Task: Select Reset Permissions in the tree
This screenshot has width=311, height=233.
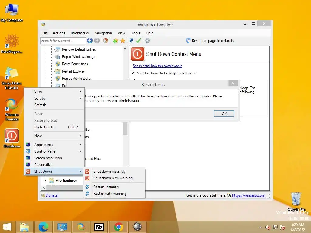Action: tap(75, 64)
